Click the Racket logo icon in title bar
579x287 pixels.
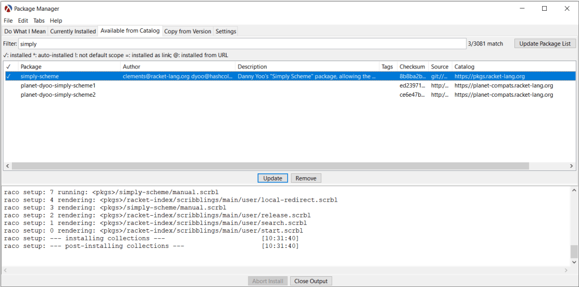coord(8,8)
